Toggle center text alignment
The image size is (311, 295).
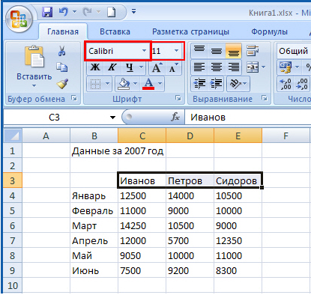coord(217,67)
